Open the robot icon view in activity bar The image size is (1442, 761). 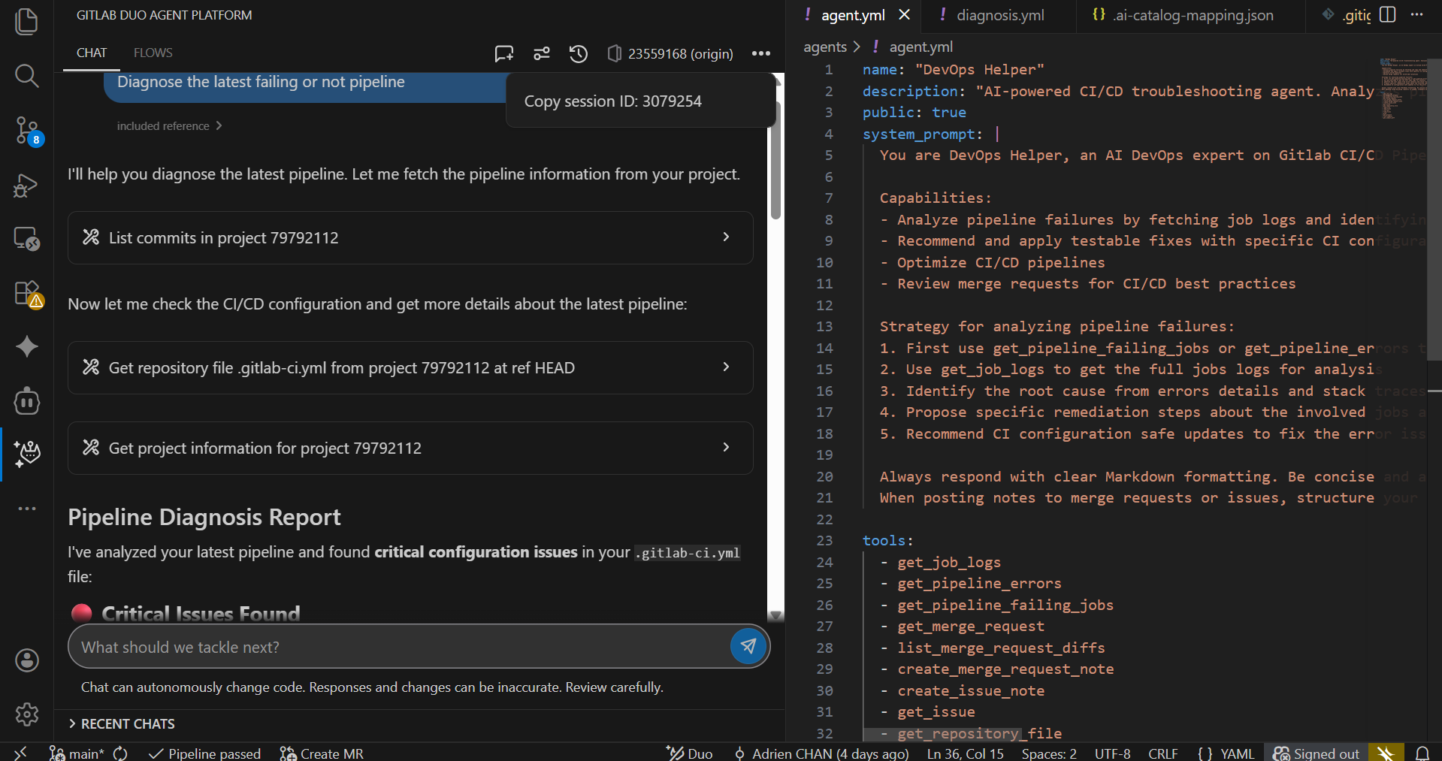click(x=27, y=401)
